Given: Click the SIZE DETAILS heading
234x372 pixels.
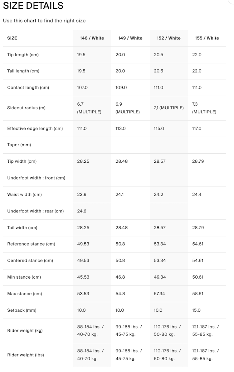Looking at the screenshot, I should (33, 6).
